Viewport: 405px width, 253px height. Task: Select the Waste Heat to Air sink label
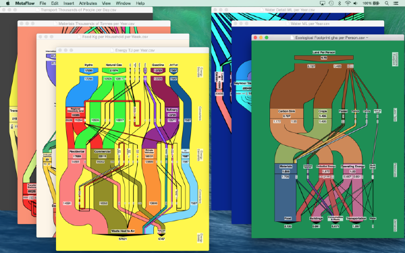click(123, 231)
